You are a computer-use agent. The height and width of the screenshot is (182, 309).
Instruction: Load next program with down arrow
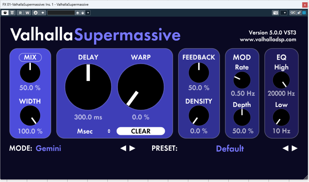pyautogui.click(x=83, y=13)
